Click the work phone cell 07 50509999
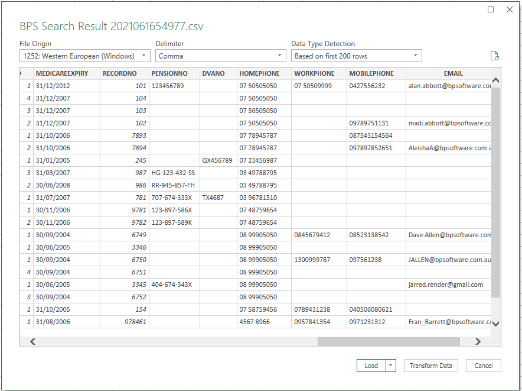The image size is (522, 391). coord(319,86)
